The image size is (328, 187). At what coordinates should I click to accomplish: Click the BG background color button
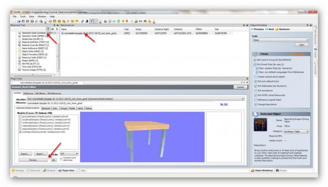53,160
